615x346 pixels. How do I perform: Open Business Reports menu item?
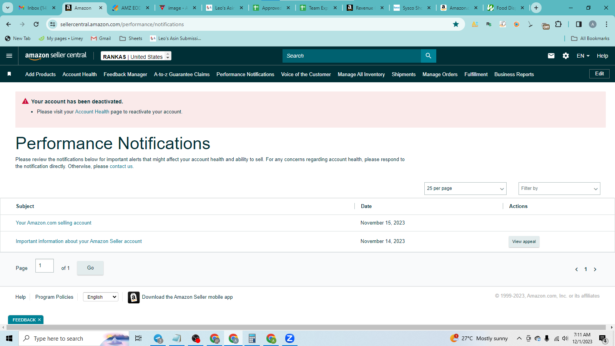click(x=514, y=74)
